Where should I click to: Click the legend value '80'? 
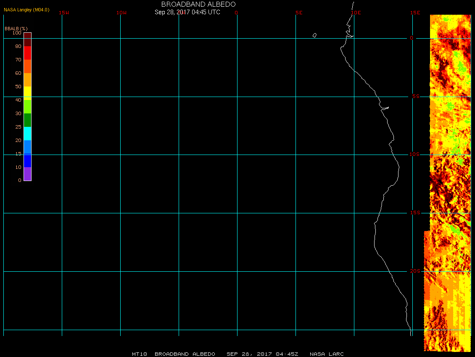click(x=18, y=46)
